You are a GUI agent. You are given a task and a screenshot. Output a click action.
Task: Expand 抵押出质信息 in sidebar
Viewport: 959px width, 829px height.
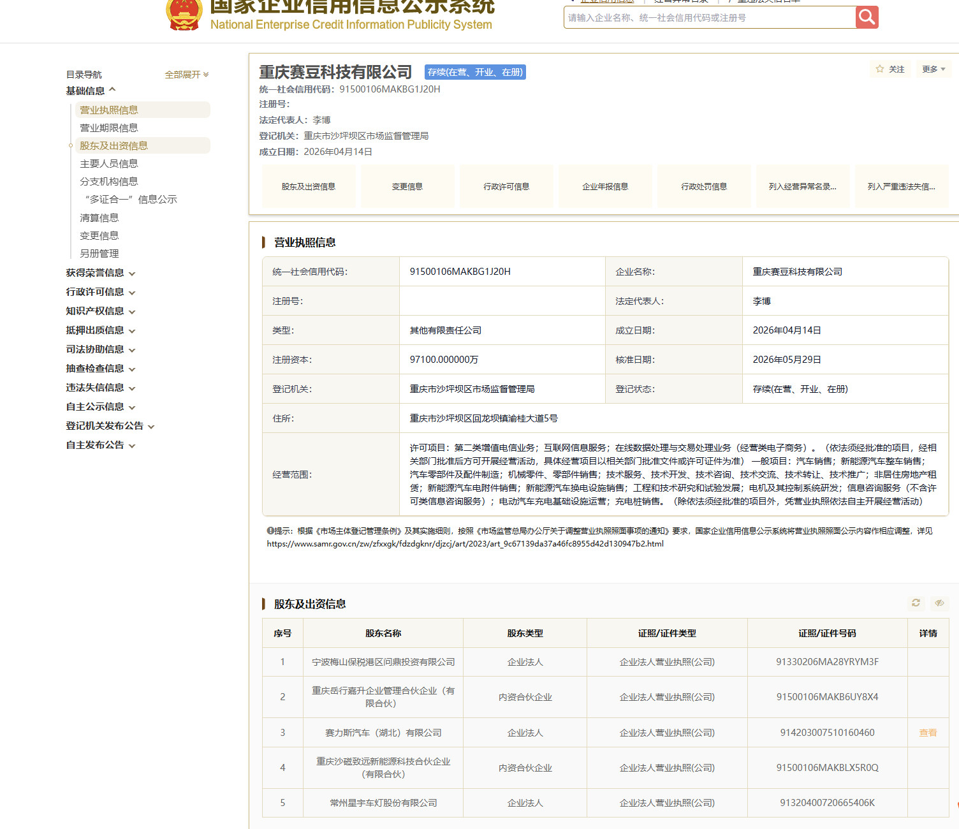[101, 330]
